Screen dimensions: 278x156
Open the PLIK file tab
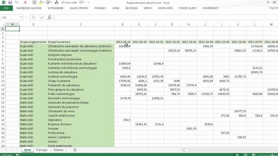point(7,8)
